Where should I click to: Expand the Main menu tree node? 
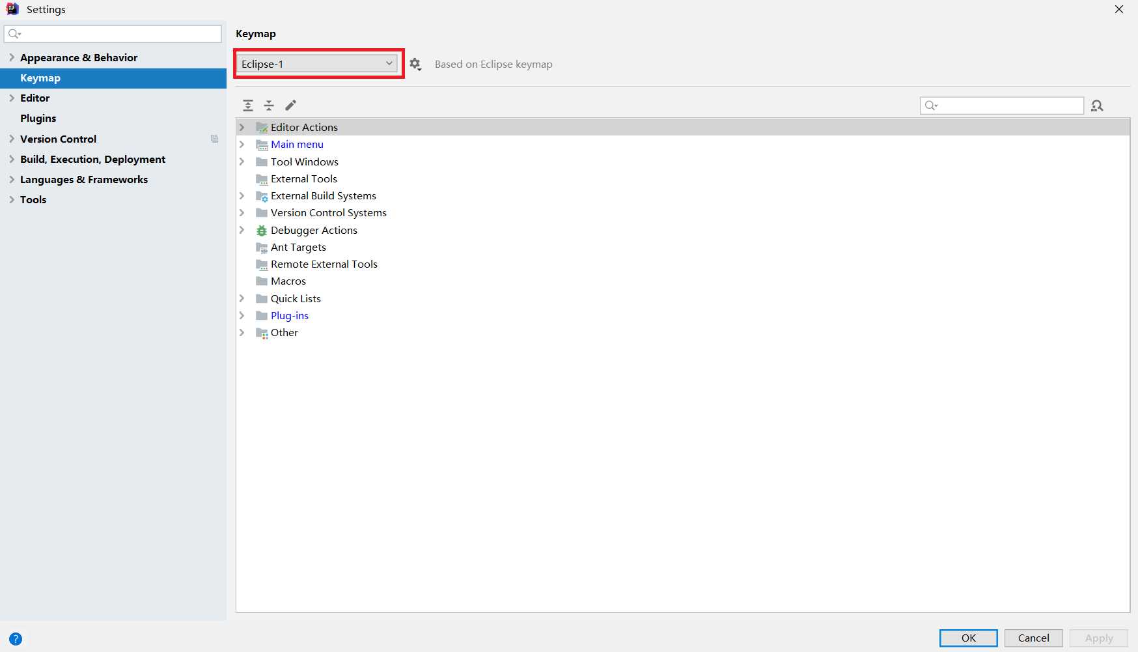click(x=242, y=144)
